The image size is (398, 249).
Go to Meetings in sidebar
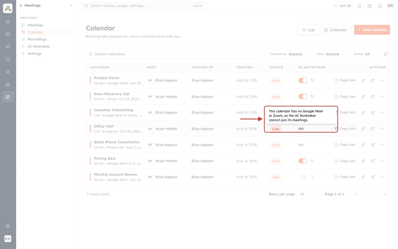35,25
